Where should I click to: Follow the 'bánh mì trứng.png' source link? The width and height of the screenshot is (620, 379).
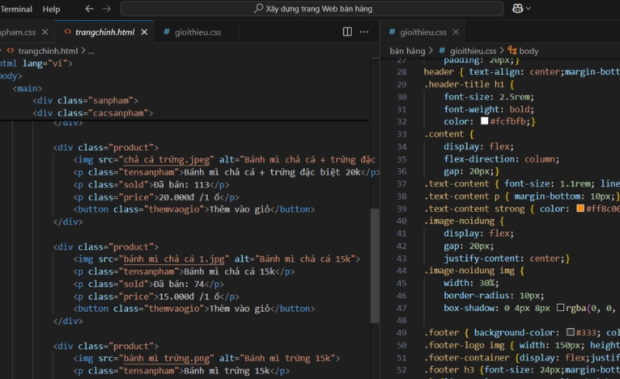(x=167, y=358)
